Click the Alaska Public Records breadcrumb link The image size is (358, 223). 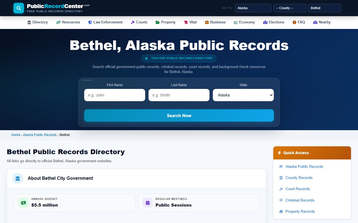coord(40,135)
